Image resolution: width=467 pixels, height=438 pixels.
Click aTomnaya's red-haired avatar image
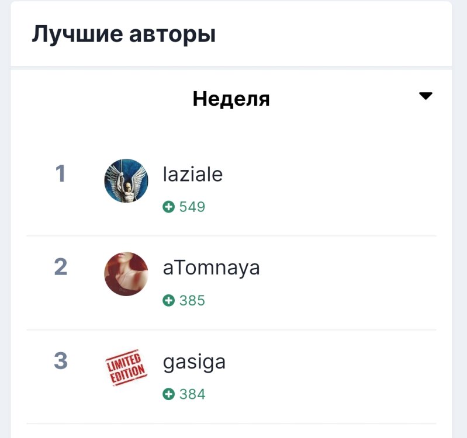coord(126,274)
